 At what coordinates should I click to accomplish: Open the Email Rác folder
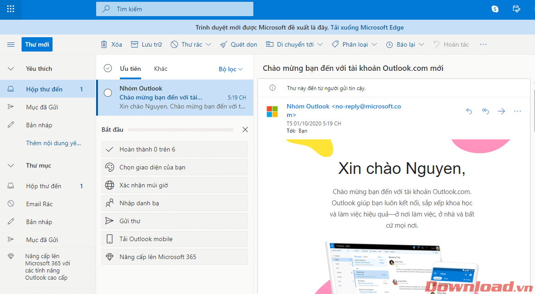(48, 204)
